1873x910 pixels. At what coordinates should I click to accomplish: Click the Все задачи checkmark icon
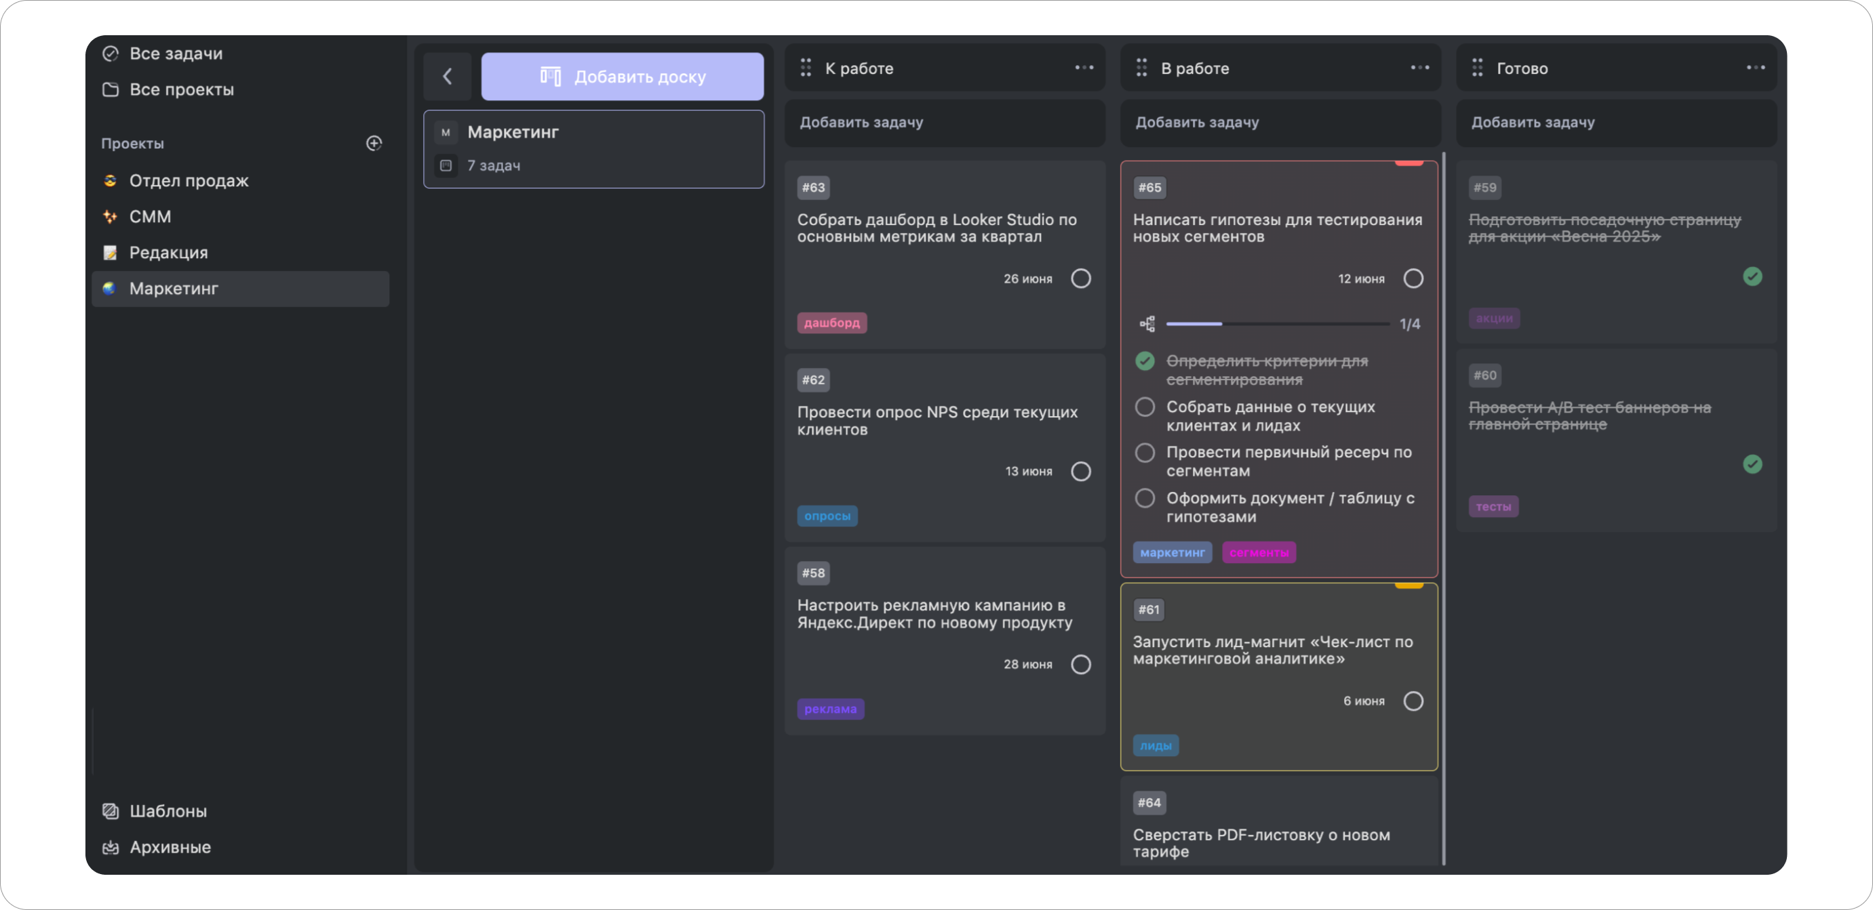111,54
